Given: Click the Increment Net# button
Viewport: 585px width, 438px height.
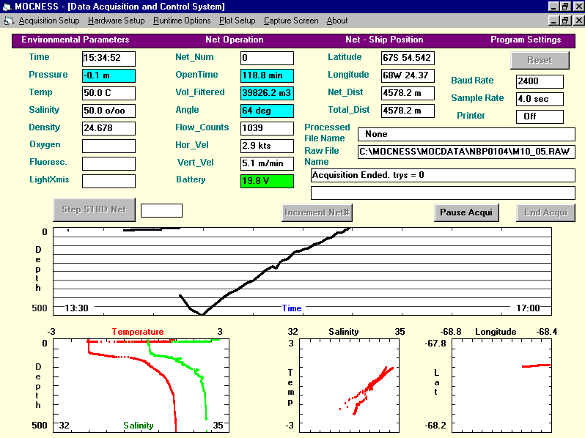Looking at the screenshot, I should 317,212.
